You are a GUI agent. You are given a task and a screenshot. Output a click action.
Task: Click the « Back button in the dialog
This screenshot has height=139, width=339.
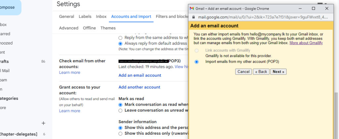click(261, 72)
